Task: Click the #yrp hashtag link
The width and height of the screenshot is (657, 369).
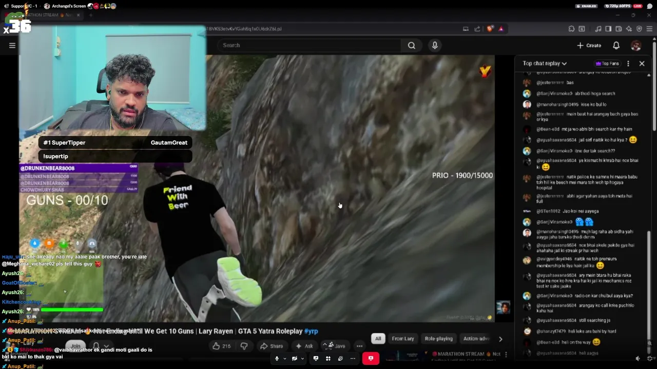Action: (x=311, y=331)
